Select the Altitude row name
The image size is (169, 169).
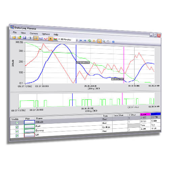(40, 122)
